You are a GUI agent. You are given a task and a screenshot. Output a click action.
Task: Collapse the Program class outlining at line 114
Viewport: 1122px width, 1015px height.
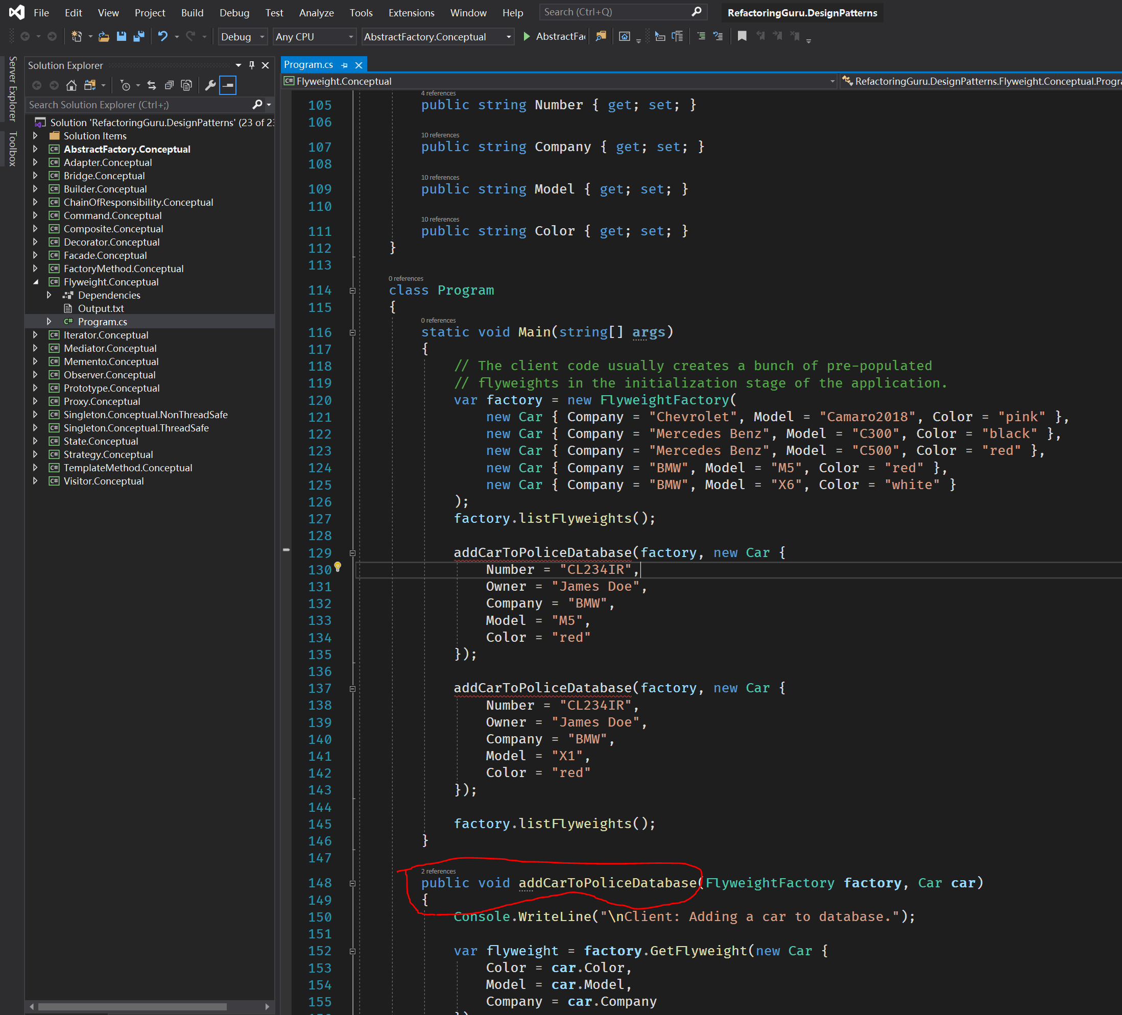(352, 291)
